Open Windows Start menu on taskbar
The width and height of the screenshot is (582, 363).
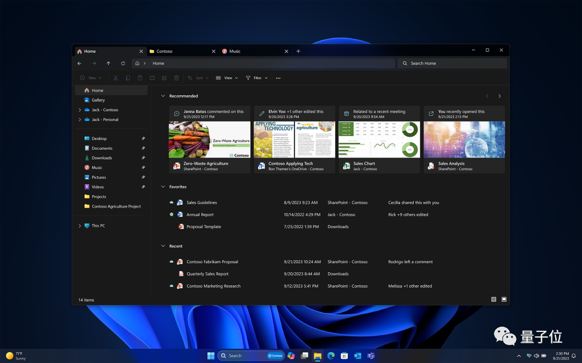pyautogui.click(x=211, y=356)
